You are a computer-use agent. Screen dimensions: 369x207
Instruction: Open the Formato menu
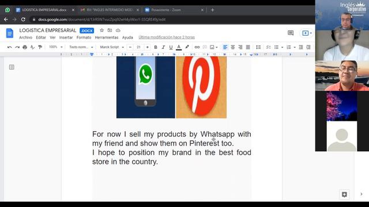[x=84, y=37]
